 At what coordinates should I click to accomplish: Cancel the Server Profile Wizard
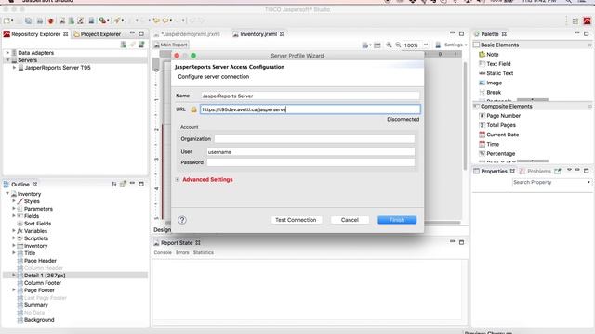click(350, 220)
